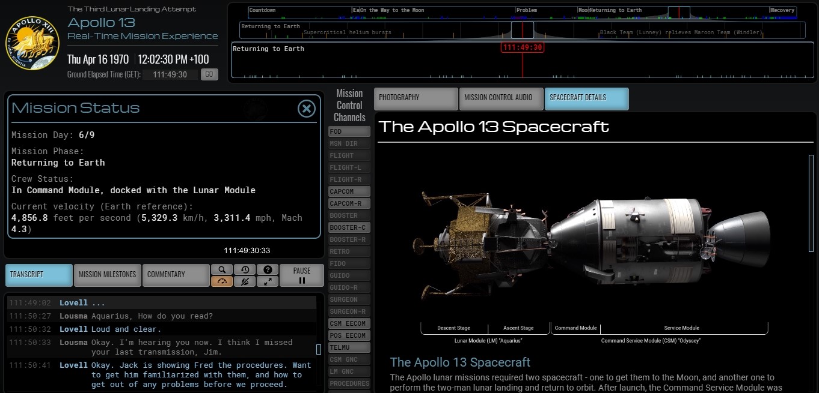The image size is (819, 393).
Task: Open transcript search magnifier
Action: click(222, 269)
